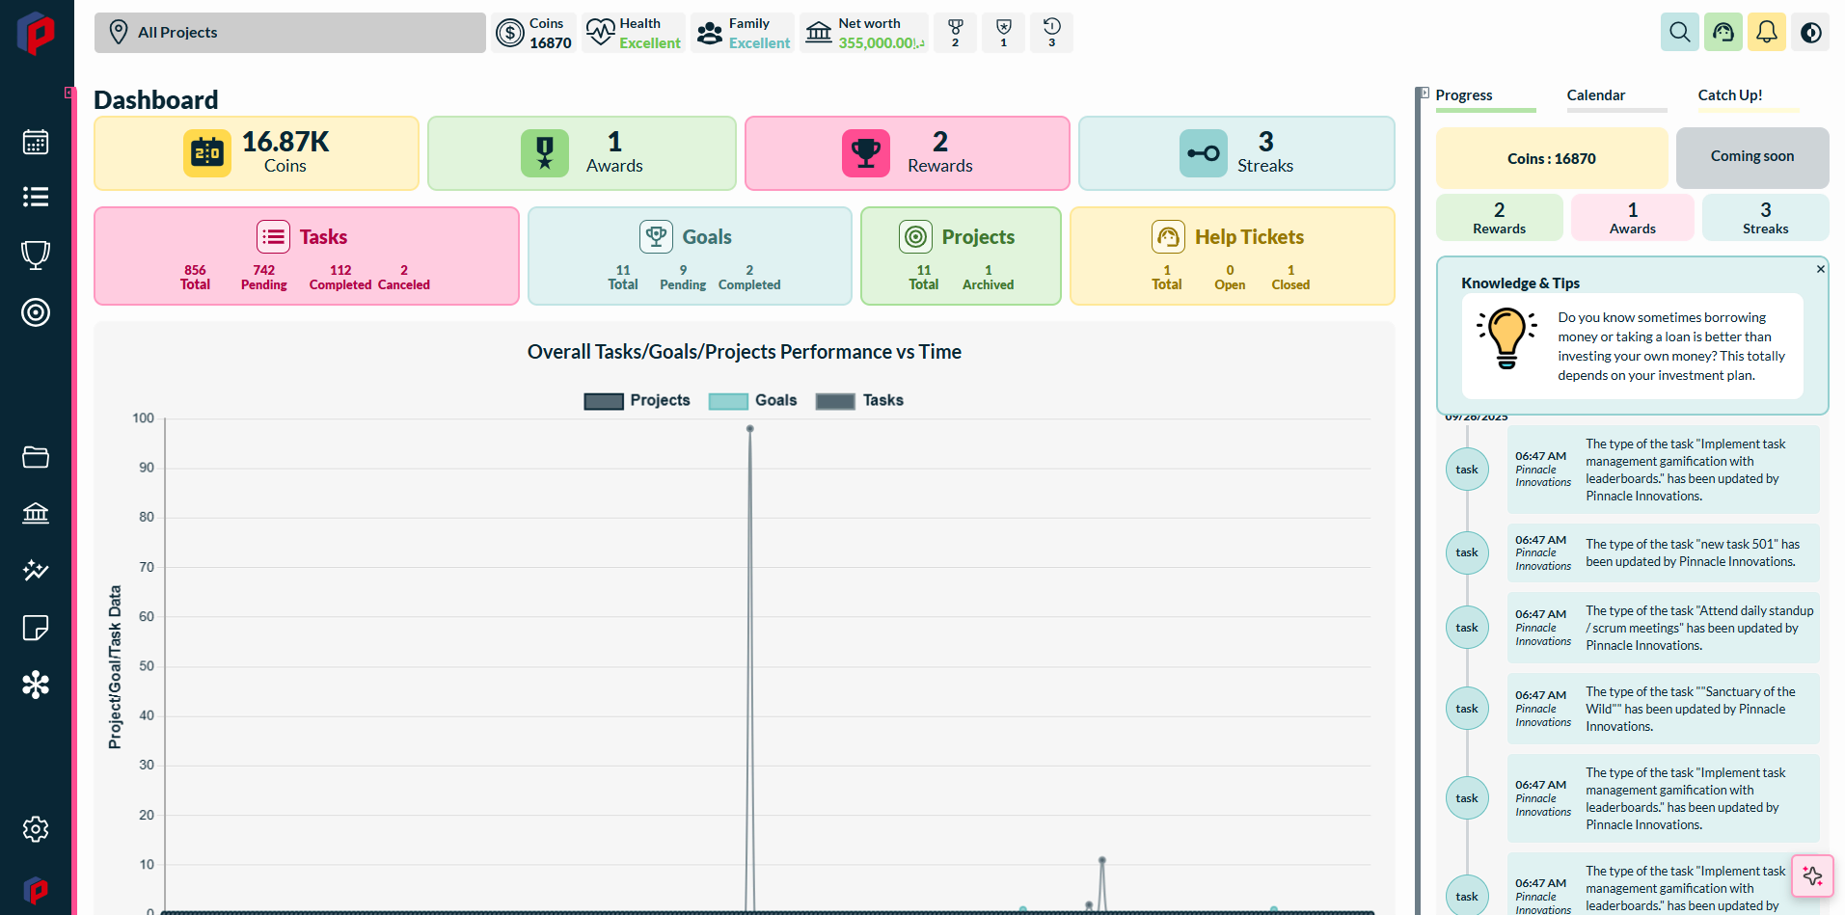Click 1 Archived in Projects card
The image size is (1845, 915).
[988, 278]
